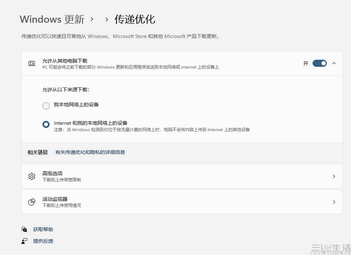Select Internet 和我的本地网络上的设备 radio button
Image resolution: width=351 pixels, height=255 pixels.
coord(46,124)
